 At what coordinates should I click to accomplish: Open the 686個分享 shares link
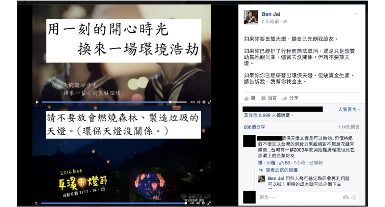pos(255,127)
